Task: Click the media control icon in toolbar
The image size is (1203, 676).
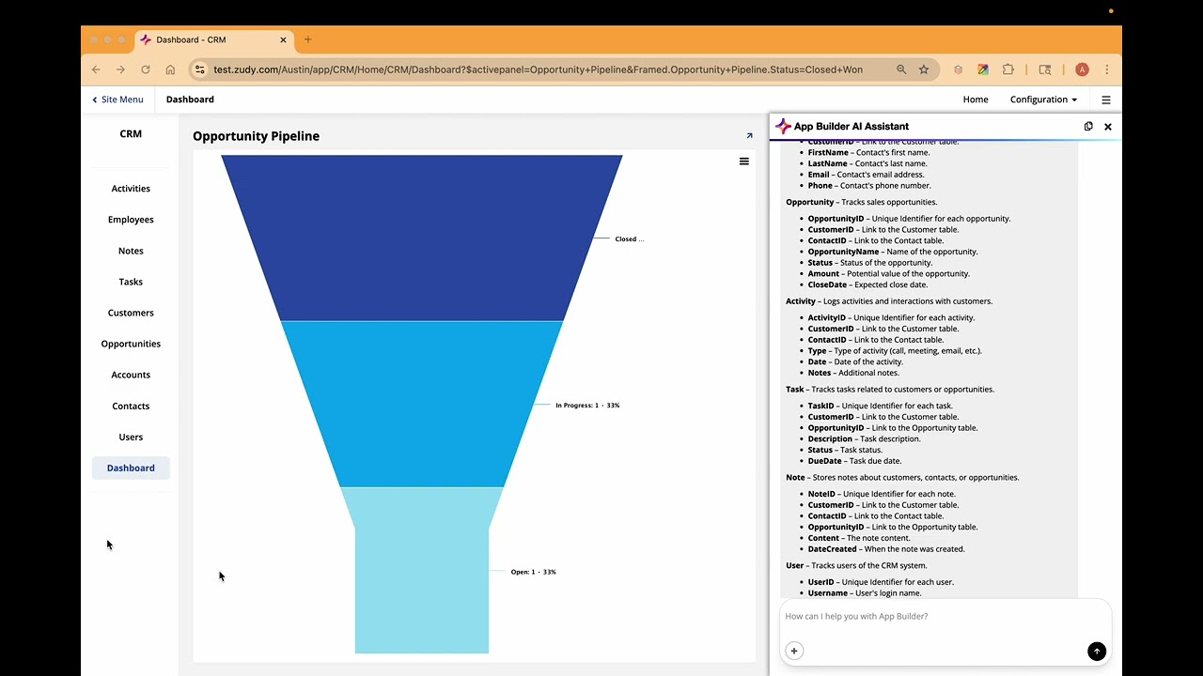Action: tap(1044, 69)
